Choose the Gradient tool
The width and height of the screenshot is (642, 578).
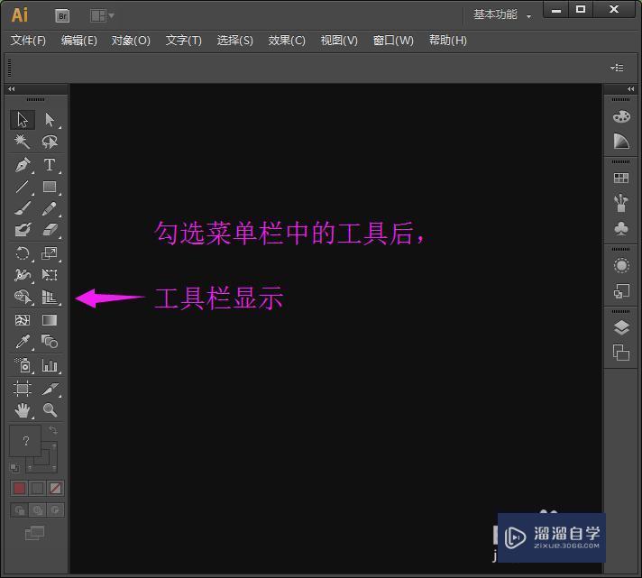tap(50, 320)
